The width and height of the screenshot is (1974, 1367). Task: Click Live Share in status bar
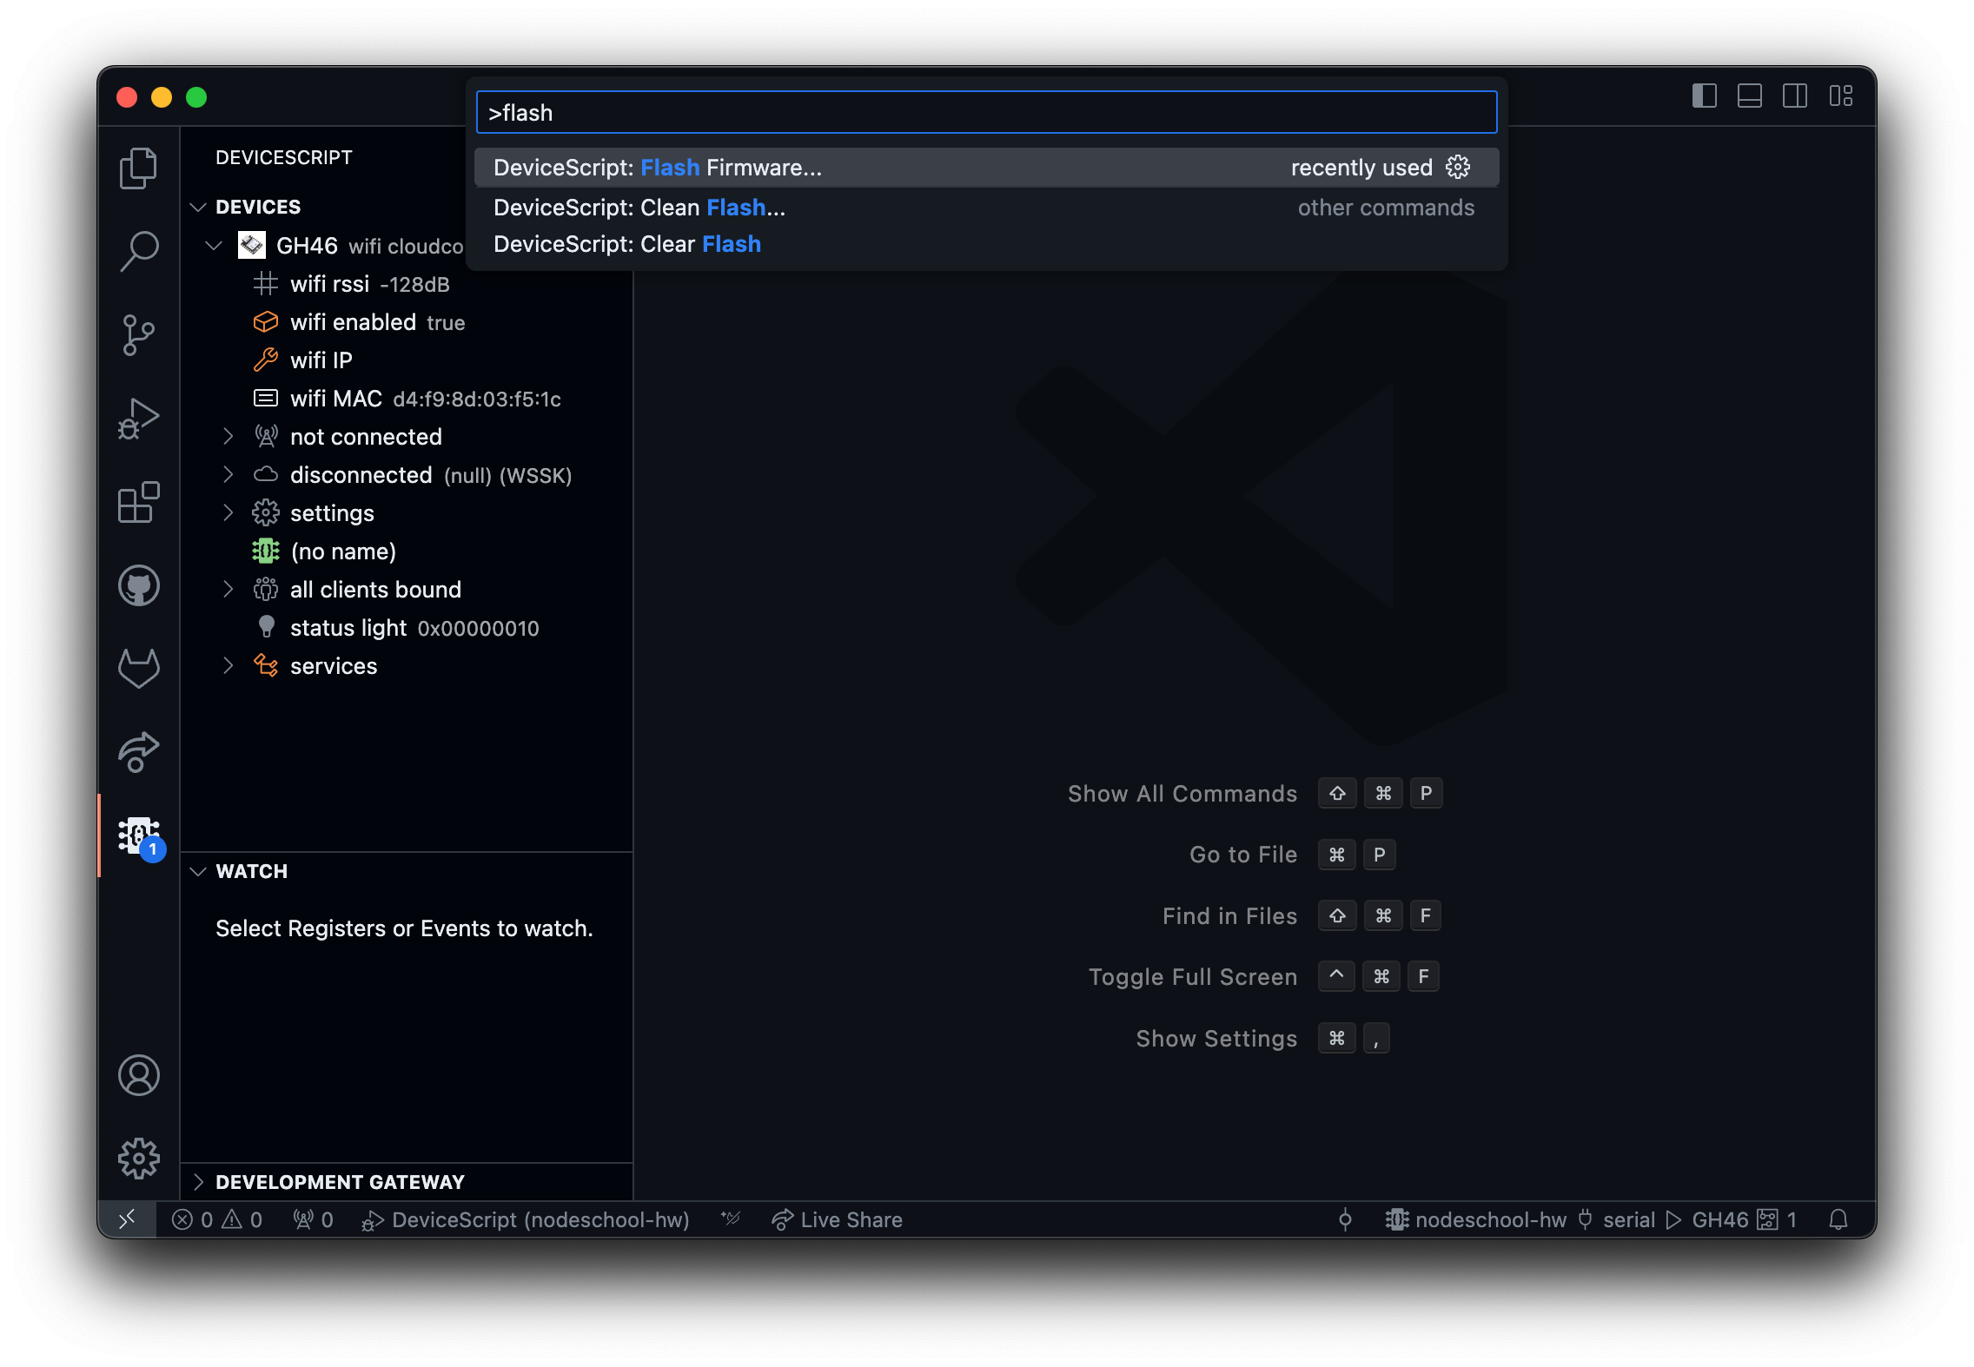click(x=837, y=1220)
